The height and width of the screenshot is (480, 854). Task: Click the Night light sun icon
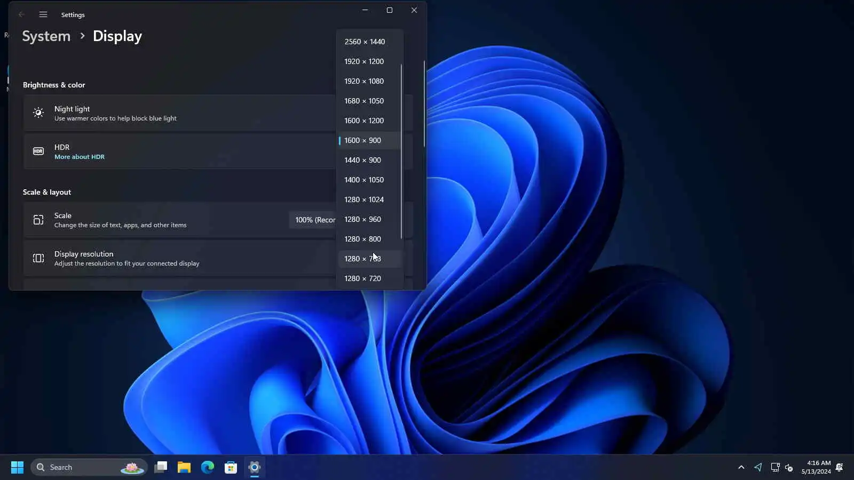(38, 113)
